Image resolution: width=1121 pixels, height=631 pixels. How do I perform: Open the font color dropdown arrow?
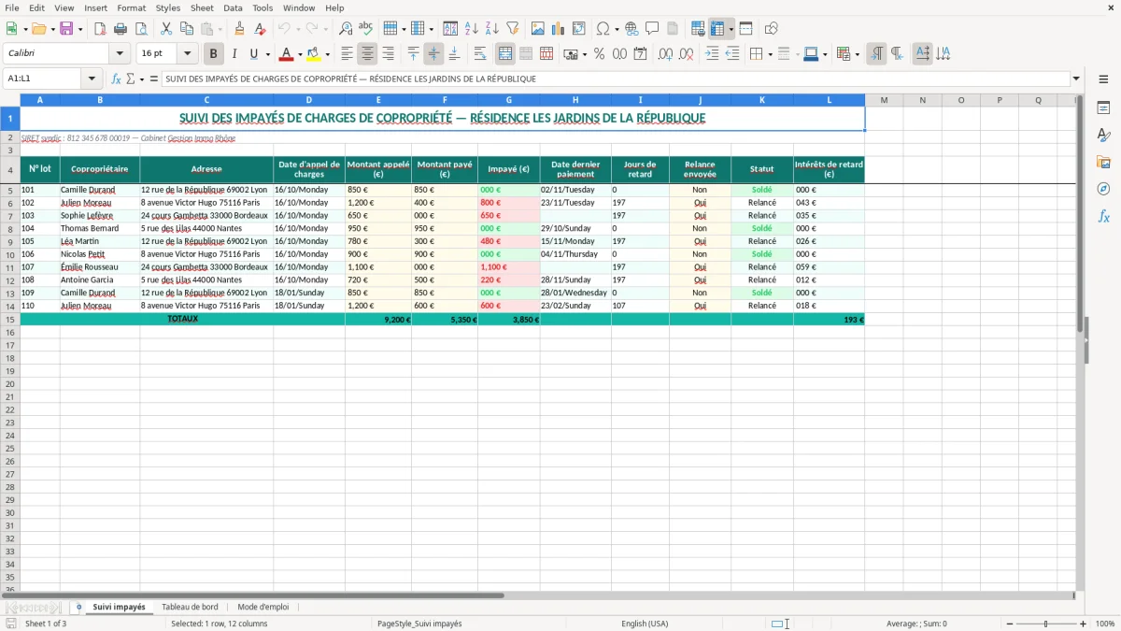[300, 54]
